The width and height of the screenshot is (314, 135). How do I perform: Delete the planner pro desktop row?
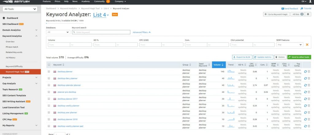pos(309,92)
